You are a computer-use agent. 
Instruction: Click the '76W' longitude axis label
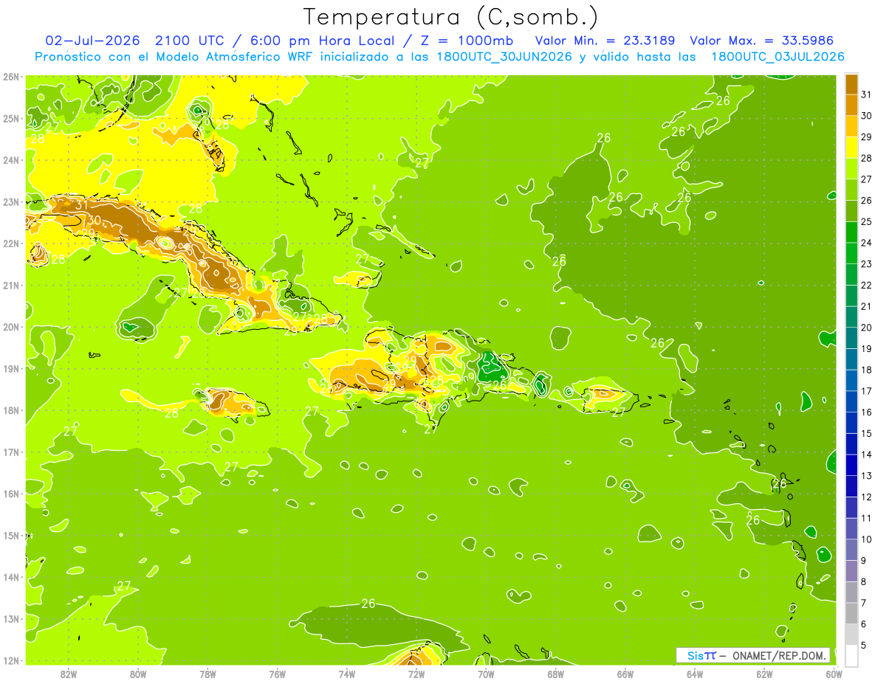click(x=277, y=674)
